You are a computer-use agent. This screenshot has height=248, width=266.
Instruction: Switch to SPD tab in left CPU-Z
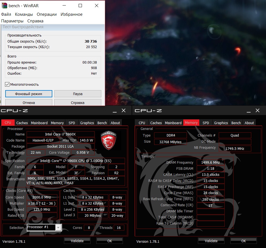(72, 123)
